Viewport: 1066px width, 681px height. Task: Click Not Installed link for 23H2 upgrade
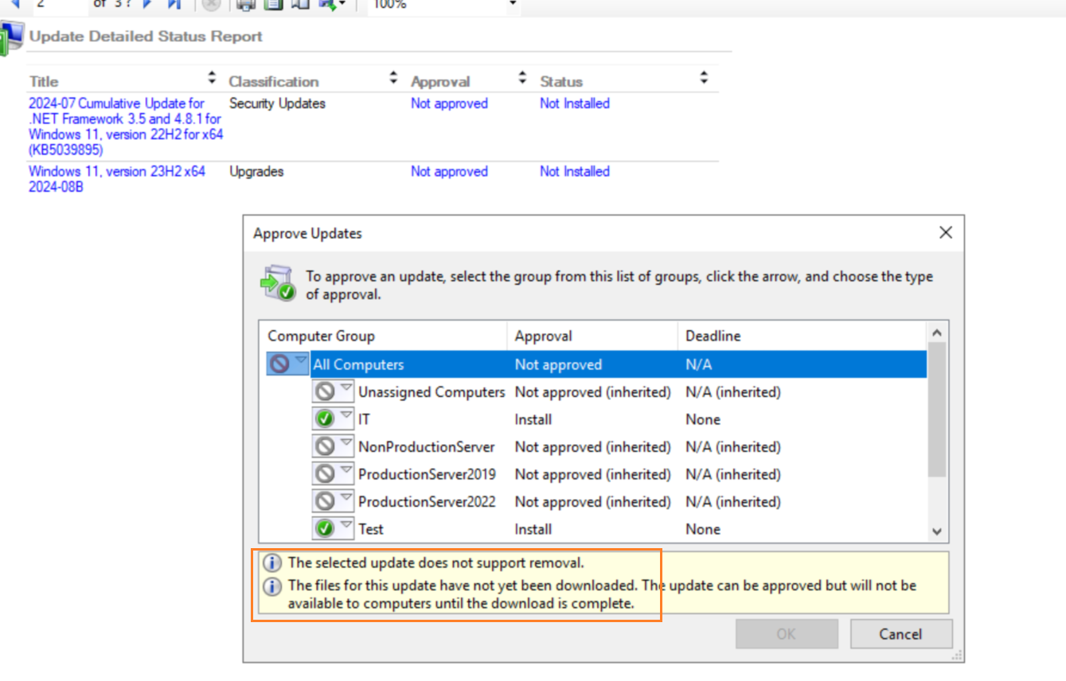575,172
